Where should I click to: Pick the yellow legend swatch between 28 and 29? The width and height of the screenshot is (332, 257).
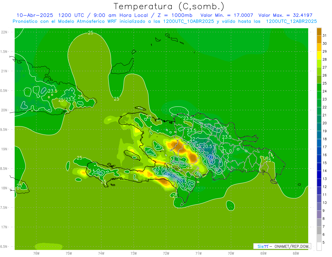pyautogui.click(x=319, y=55)
